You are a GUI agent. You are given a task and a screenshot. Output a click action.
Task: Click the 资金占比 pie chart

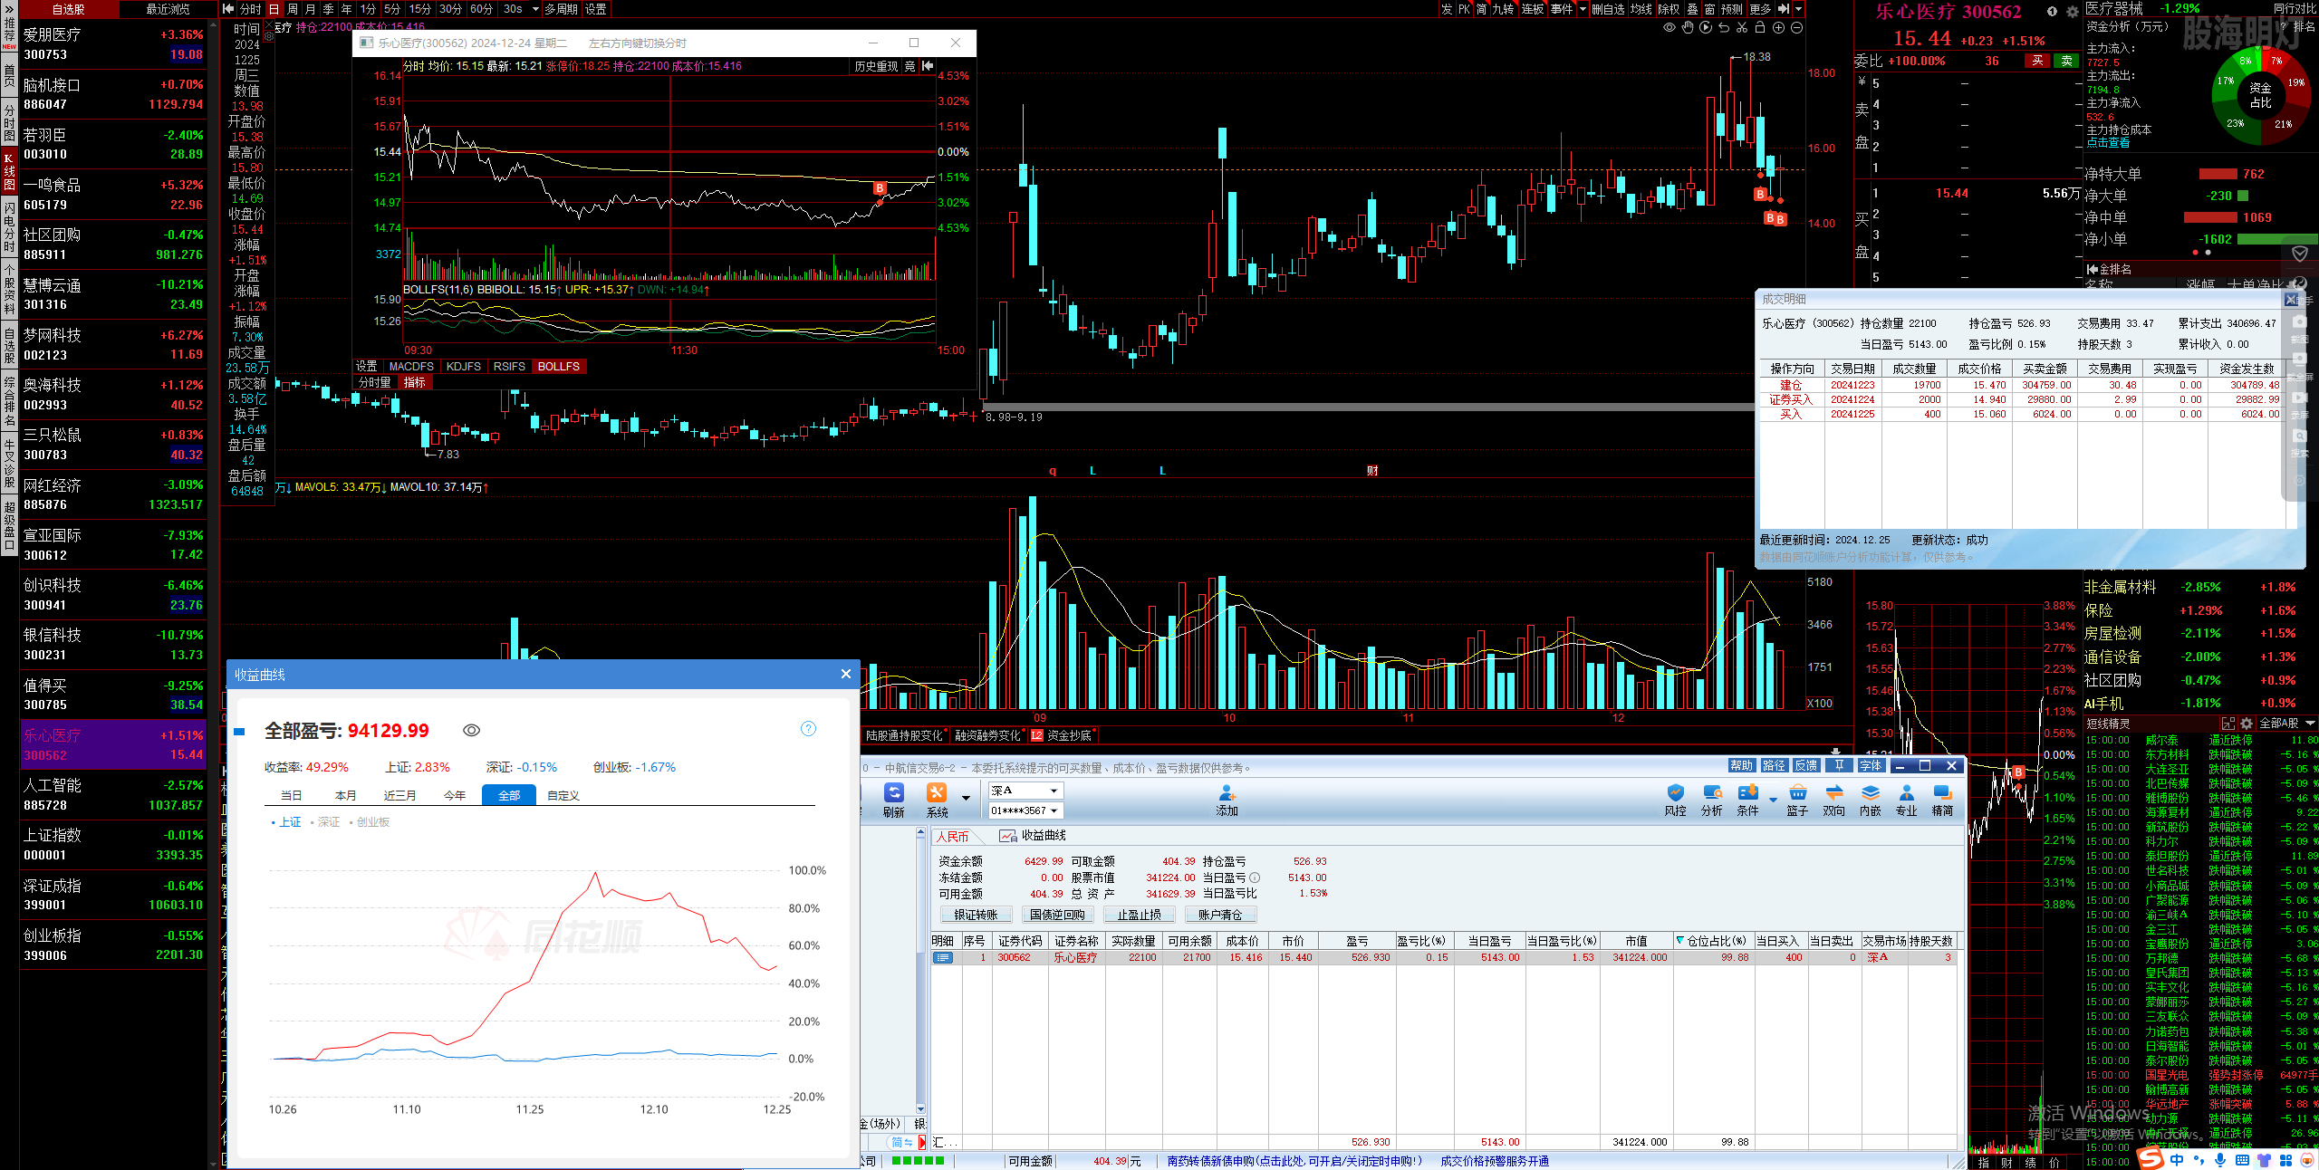click(2260, 95)
